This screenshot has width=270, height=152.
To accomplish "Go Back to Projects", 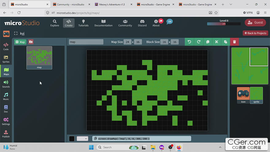I will [x=255, y=33].
